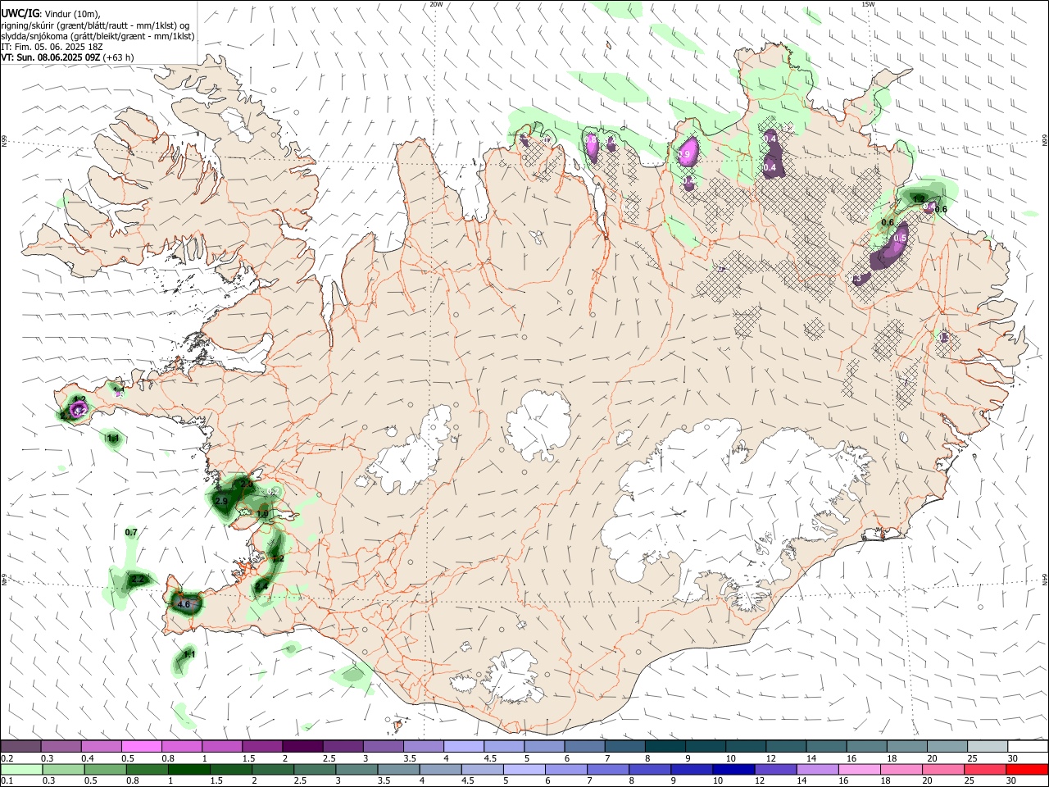Image resolution: width=1049 pixels, height=787 pixels.
Task: Click the 'rigning/skúrir' rain legend description line
Action: pyautogui.click(x=96, y=25)
